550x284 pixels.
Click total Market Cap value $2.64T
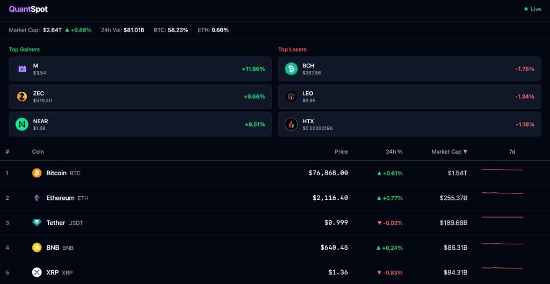(x=52, y=30)
